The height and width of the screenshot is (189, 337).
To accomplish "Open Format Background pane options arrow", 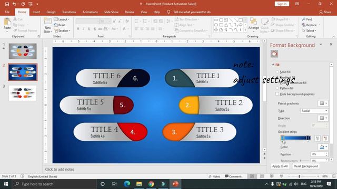I will 321,44.
